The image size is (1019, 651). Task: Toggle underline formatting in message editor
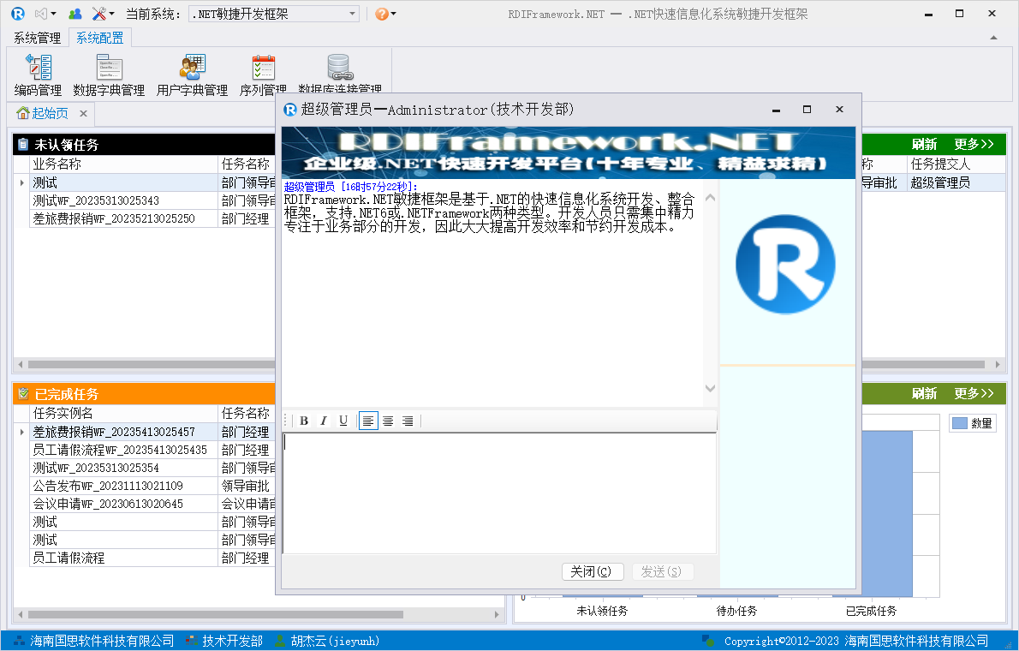[x=343, y=421]
